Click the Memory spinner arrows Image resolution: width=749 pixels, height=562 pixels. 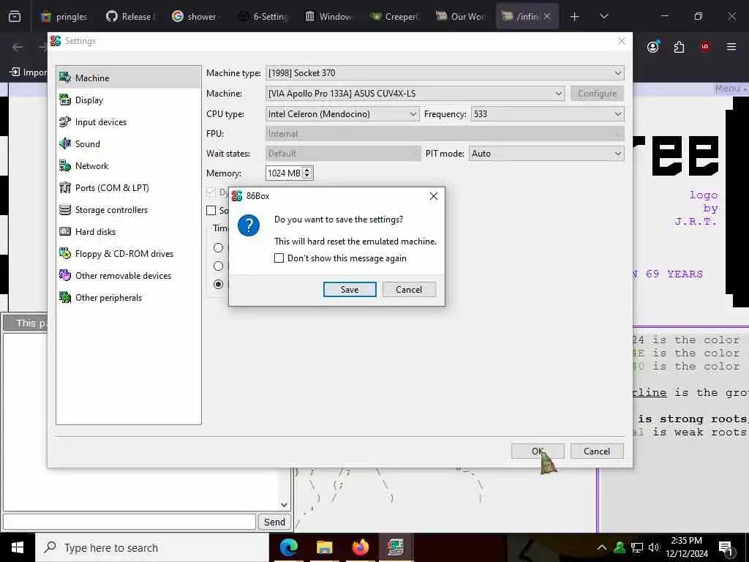(308, 173)
